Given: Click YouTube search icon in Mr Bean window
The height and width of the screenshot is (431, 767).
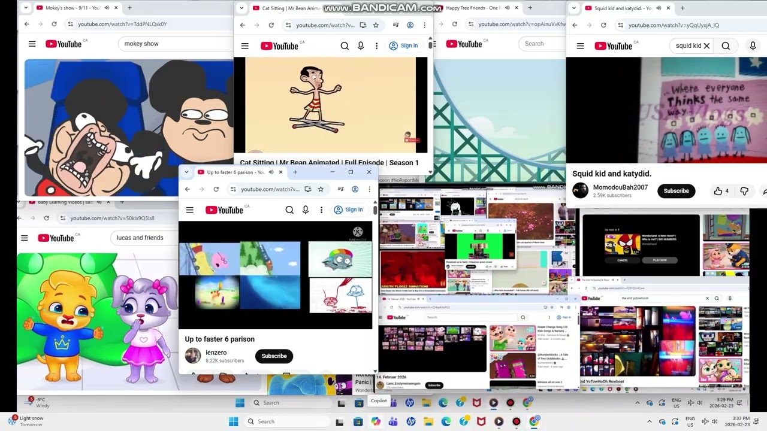Looking at the screenshot, I should [345, 45].
